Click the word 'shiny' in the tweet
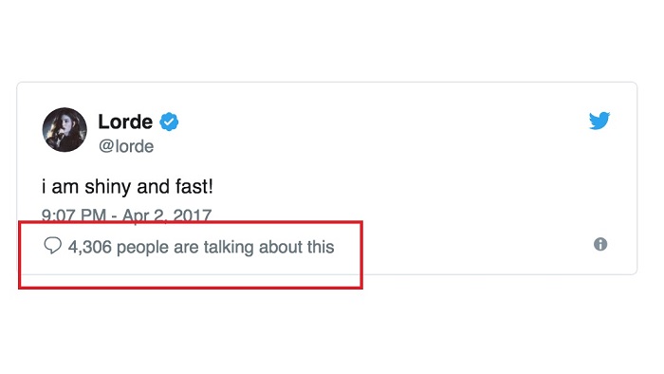This screenshot has width=664, height=374. [108, 187]
